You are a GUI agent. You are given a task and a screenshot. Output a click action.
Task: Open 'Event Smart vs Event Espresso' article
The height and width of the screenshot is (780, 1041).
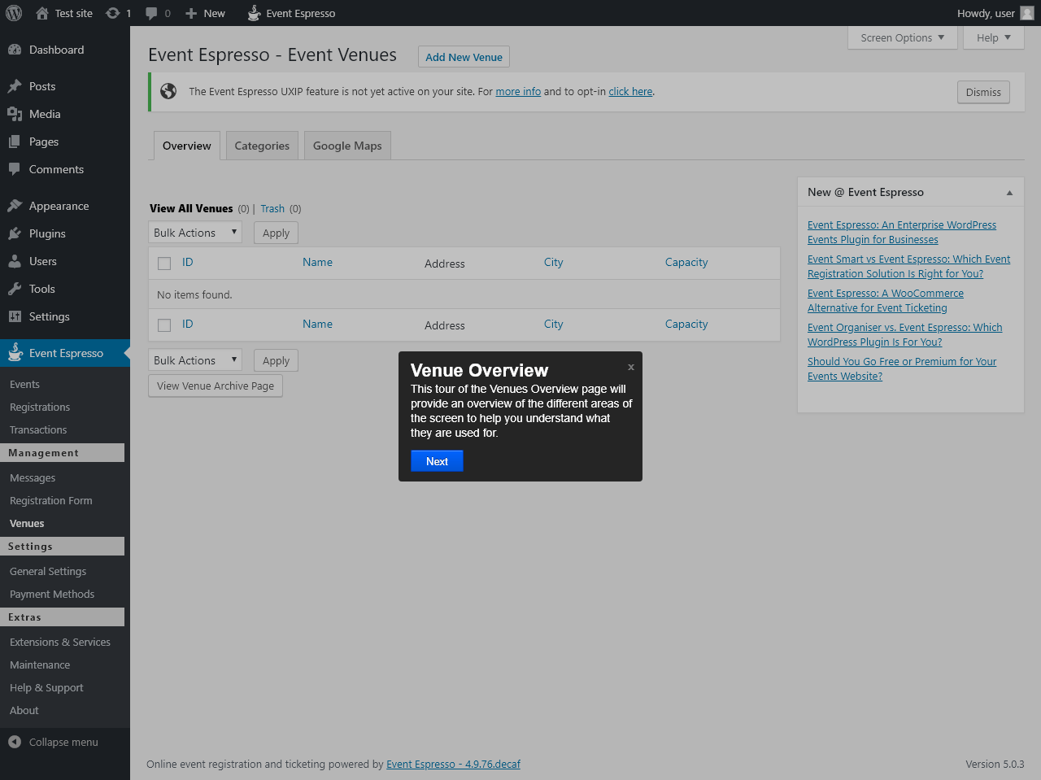click(908, 266)
